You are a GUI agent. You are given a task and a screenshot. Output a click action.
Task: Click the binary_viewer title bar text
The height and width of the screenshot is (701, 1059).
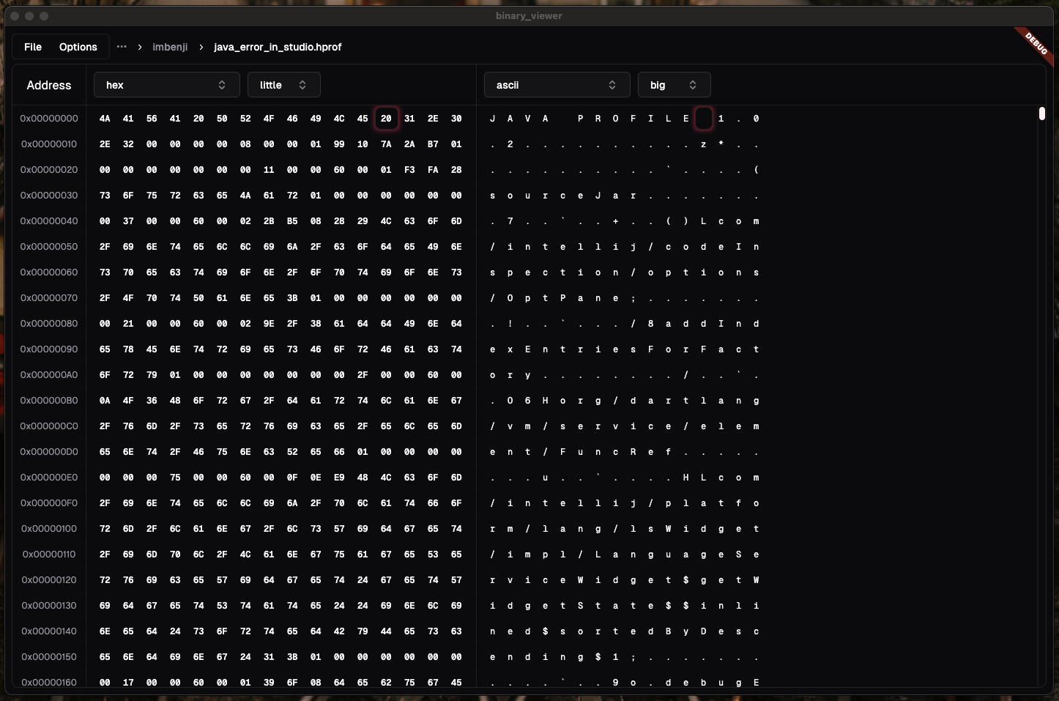click(x=529, y=15)
